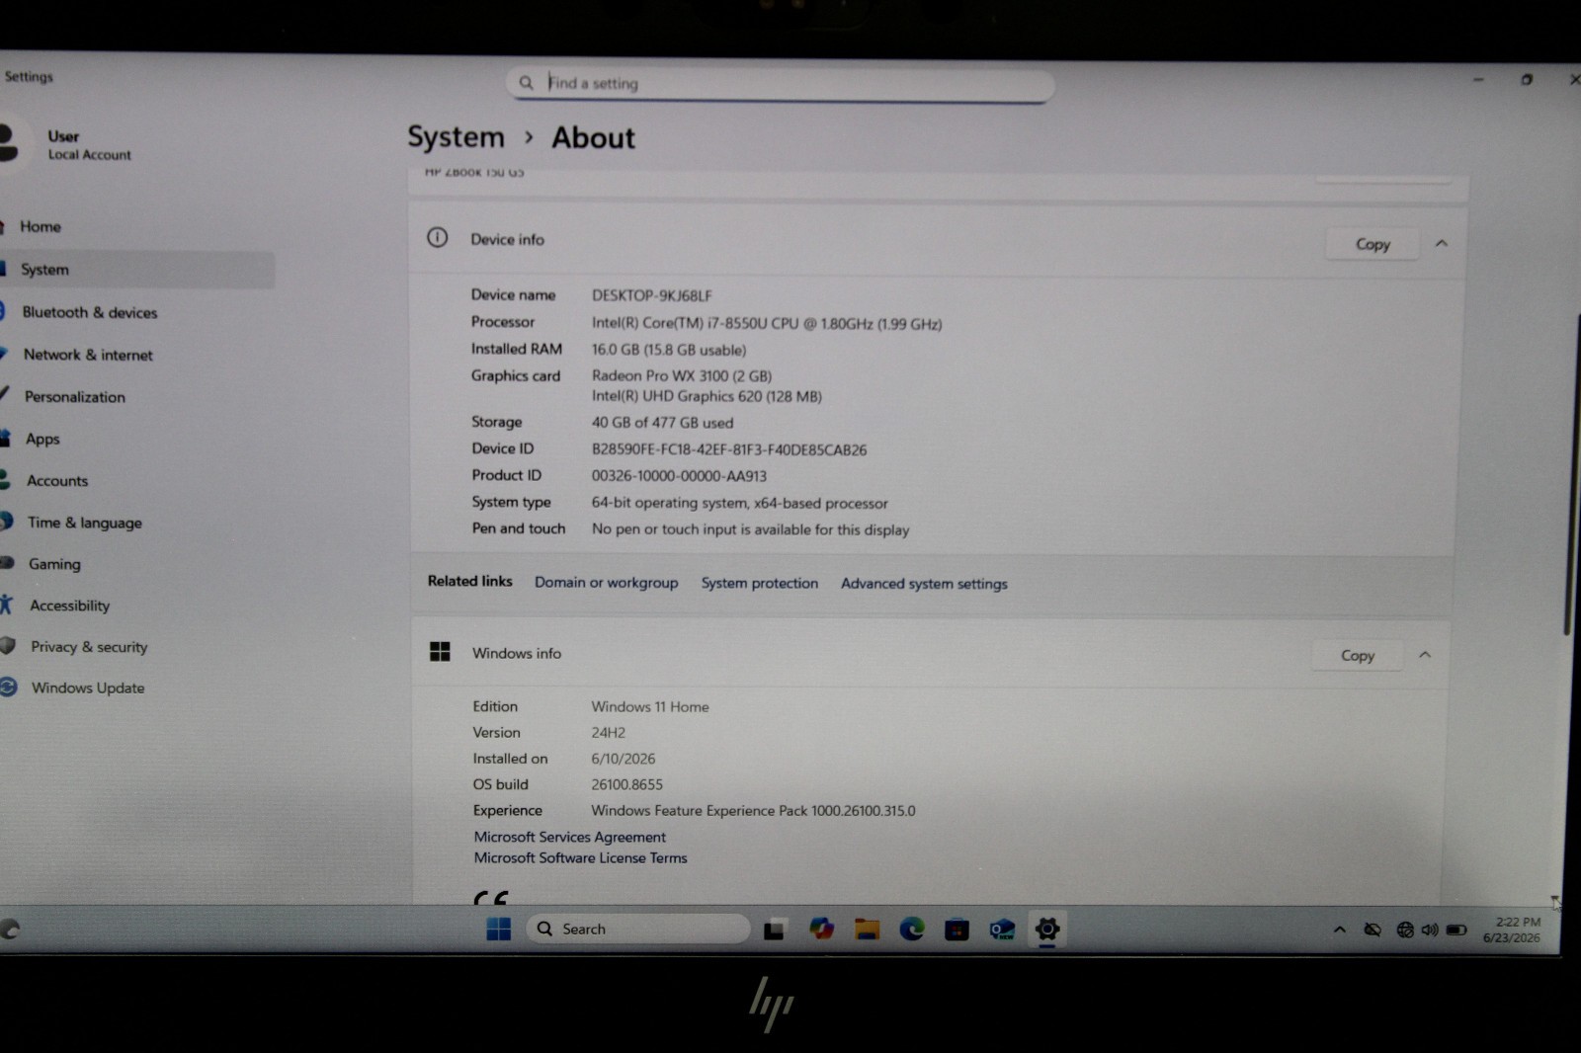
Task: Open File Explorer from the taskbar
Action: (867, 929)
